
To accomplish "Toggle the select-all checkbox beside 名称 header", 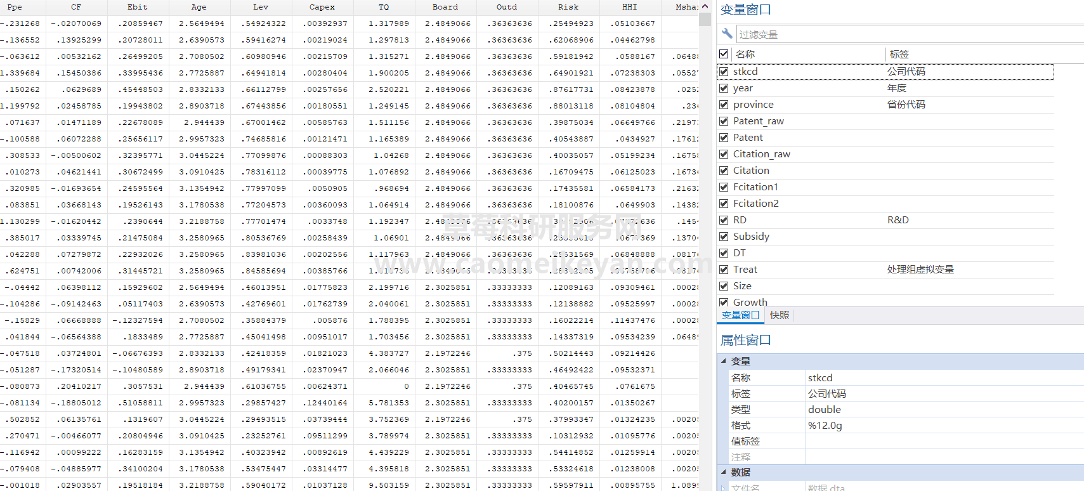I will pos(724,54).
